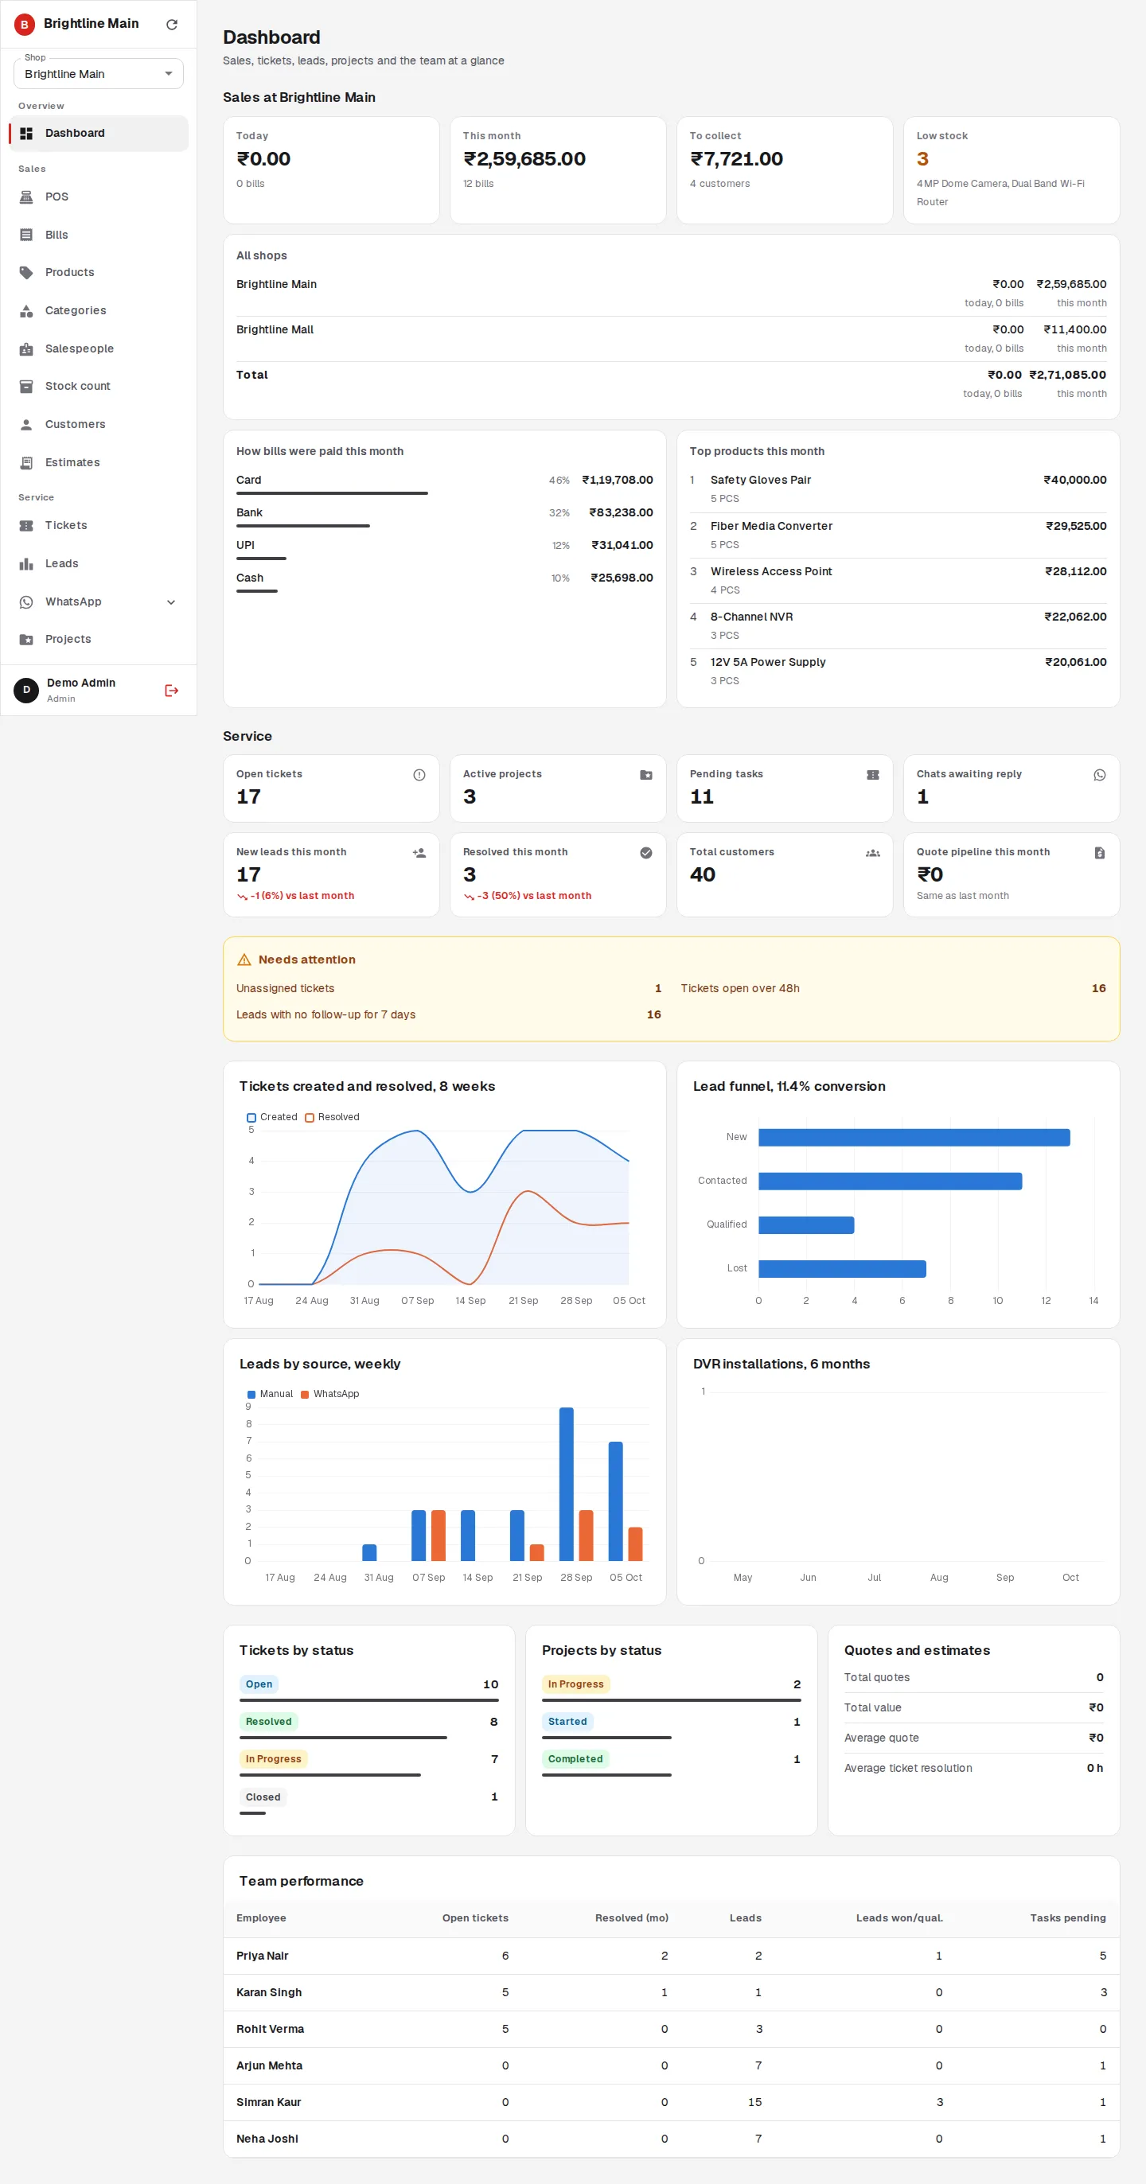Viewport: 1146px width, 2184px height.
Task: Click the Customers person icon in sidebar
Action: click(x=26, y=424)
